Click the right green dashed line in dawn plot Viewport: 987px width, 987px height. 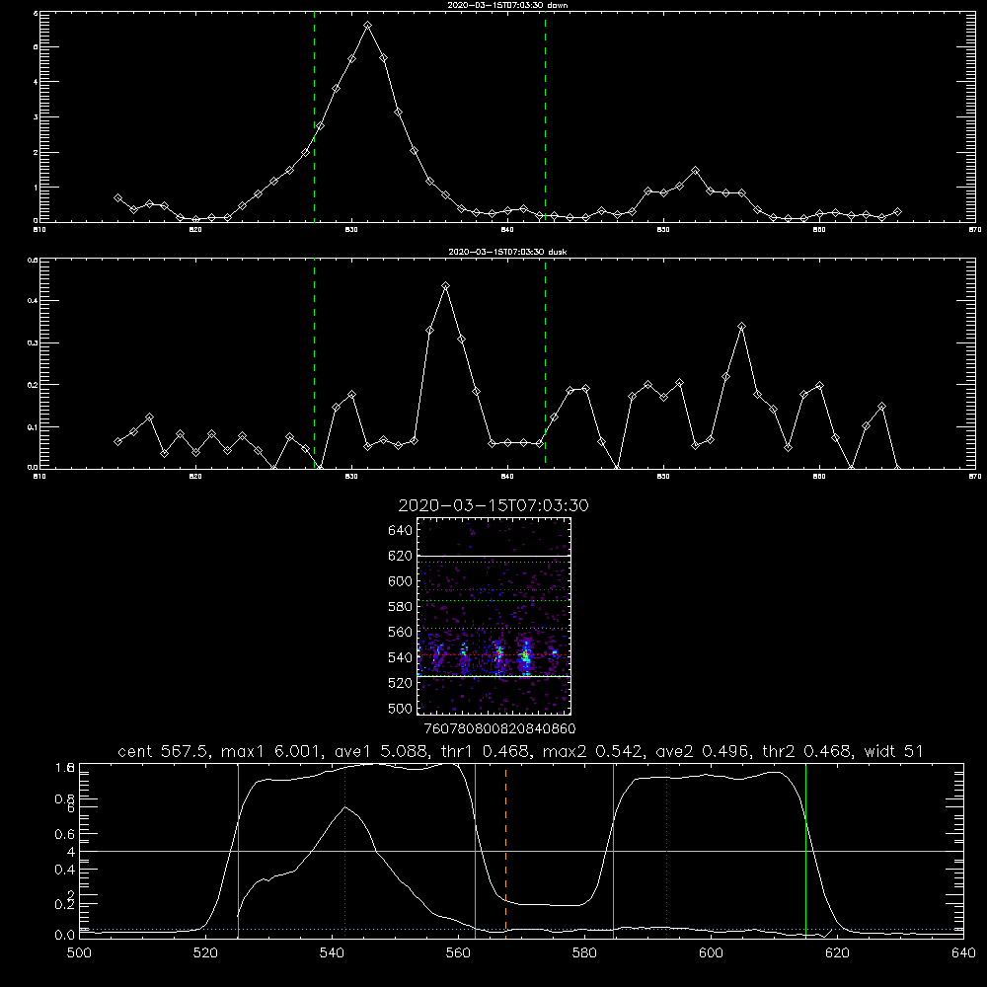545,119
